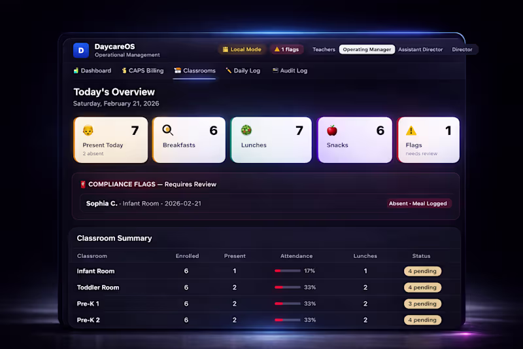Click the red siren icon by Compliance Flags
This screenshot has width=523, height=349.
(83, 185)
